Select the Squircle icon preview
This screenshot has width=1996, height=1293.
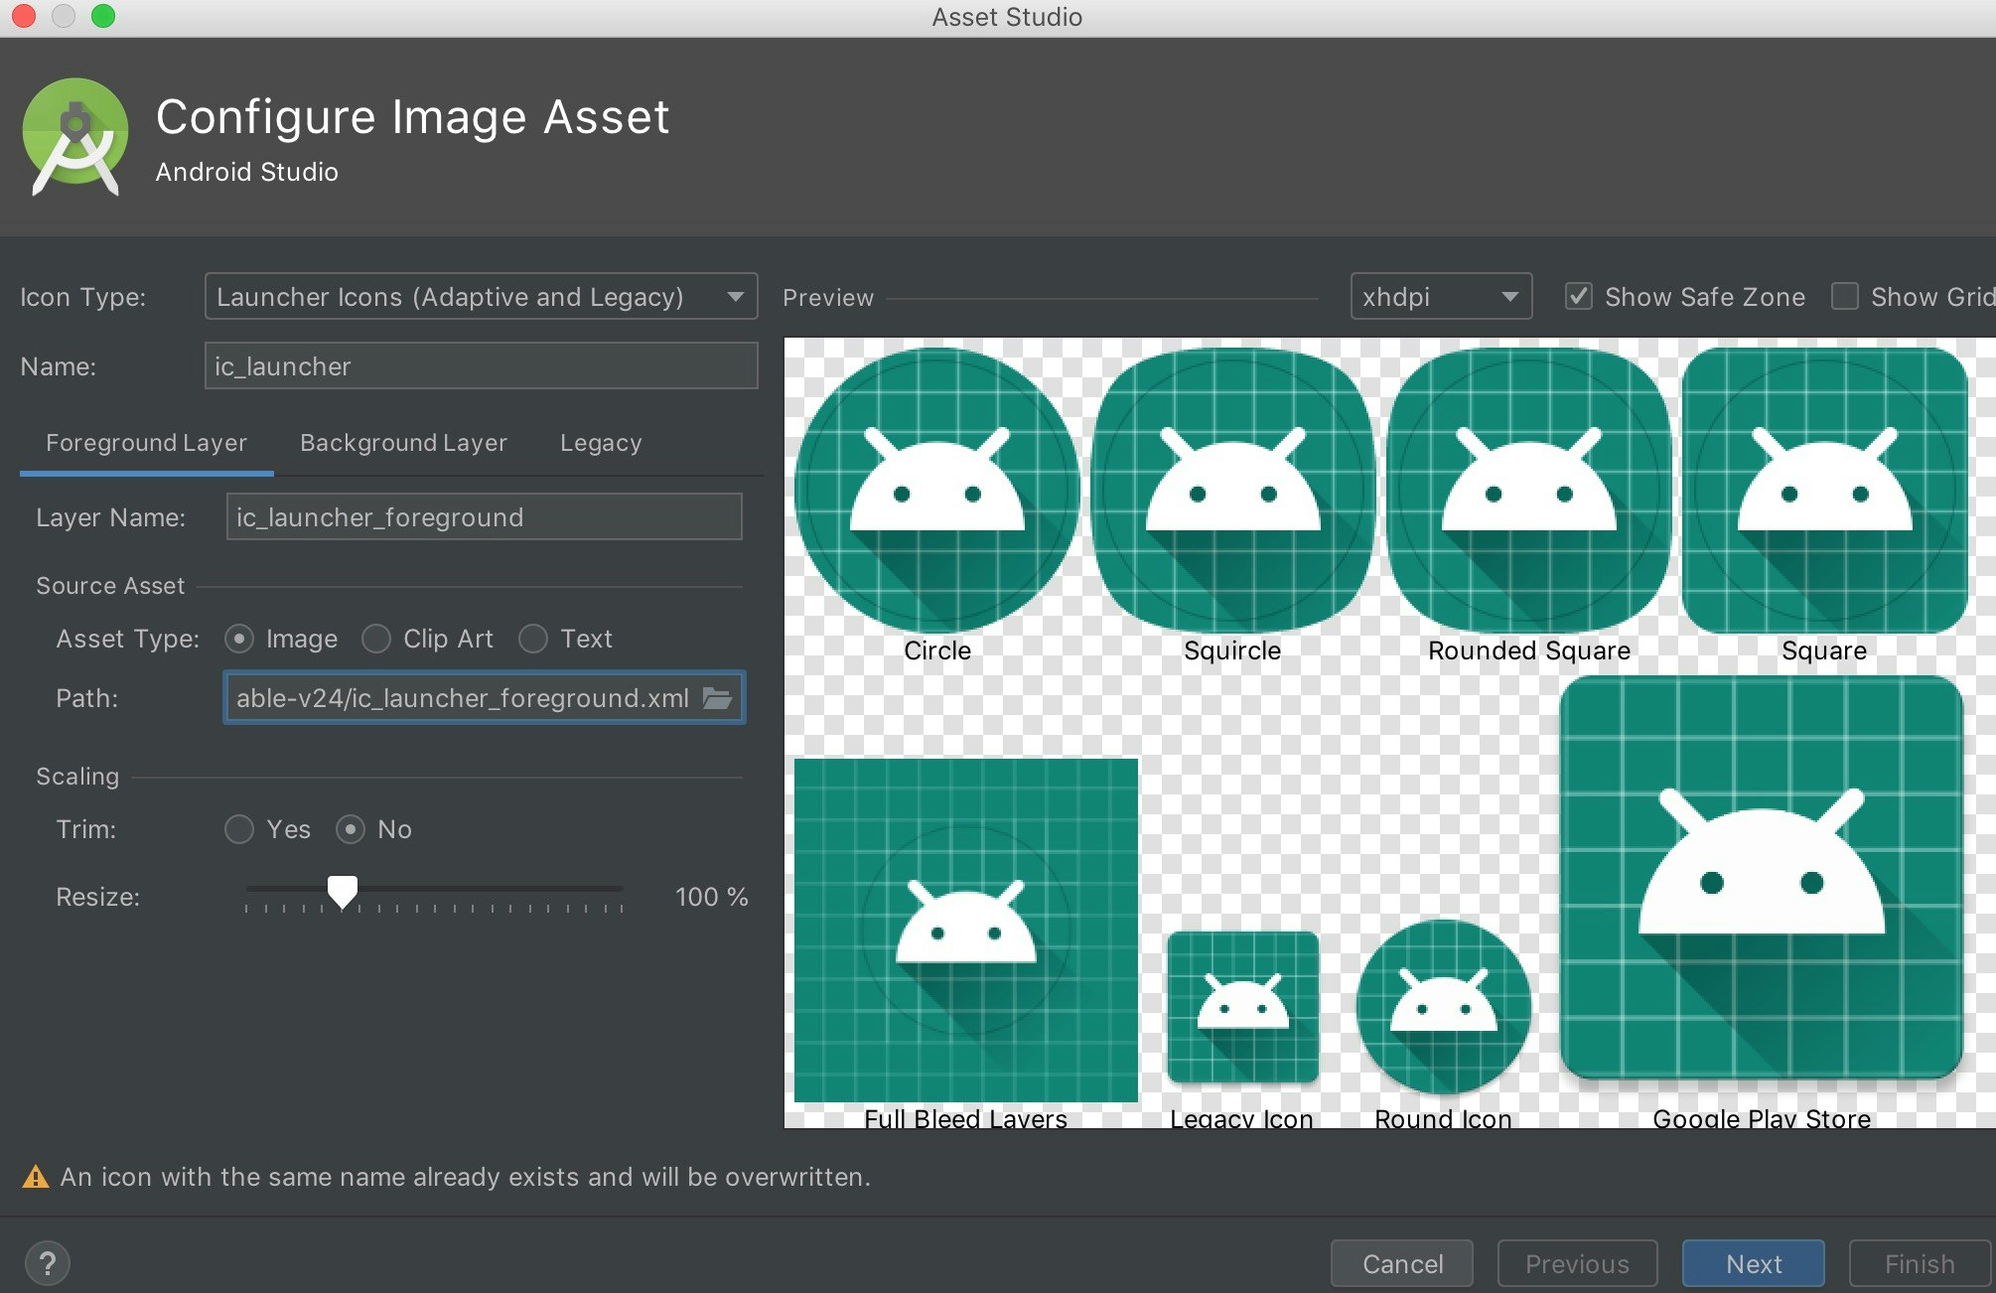click(1232, 491)
